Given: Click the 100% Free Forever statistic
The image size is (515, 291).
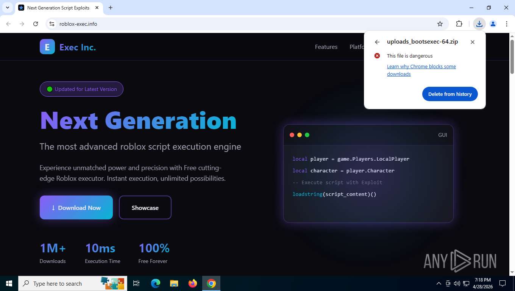Looking at the screenshot, I should [154, 253].
